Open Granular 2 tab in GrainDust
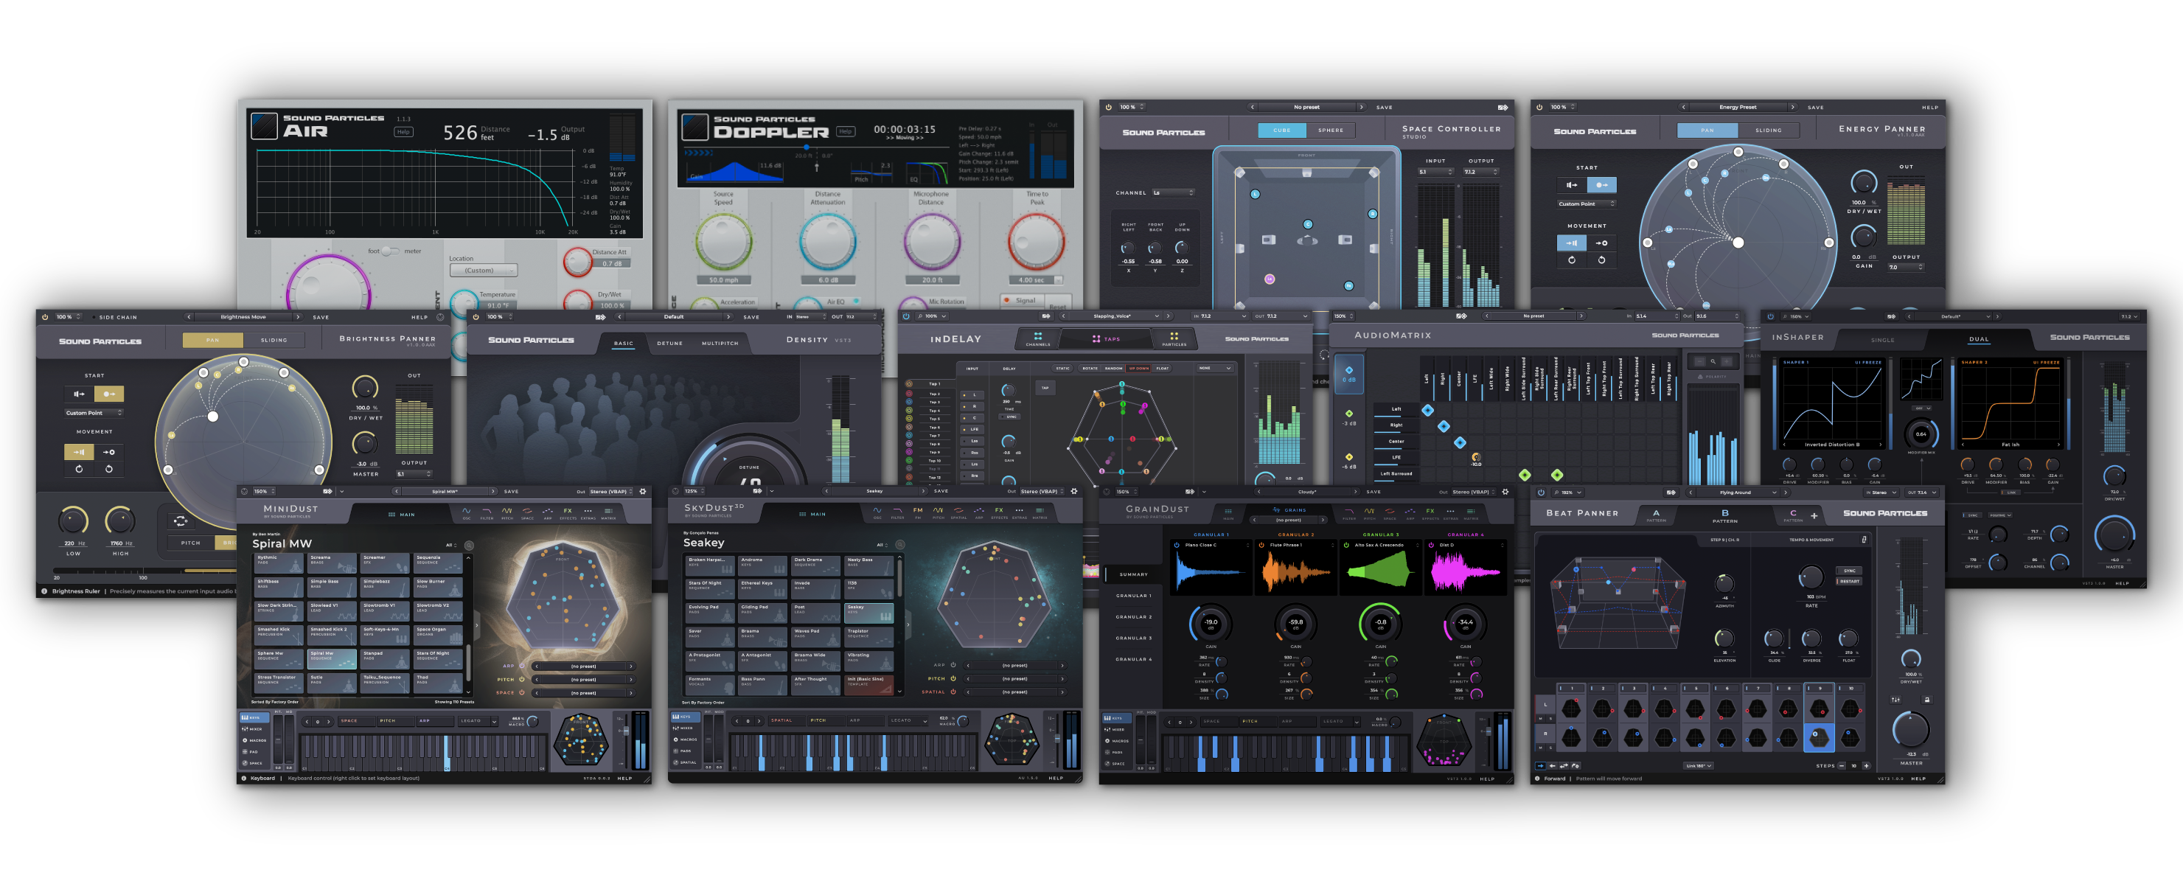 1133,617
